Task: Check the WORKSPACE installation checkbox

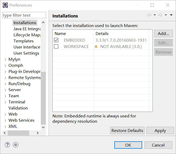Action: pos(56,46)
